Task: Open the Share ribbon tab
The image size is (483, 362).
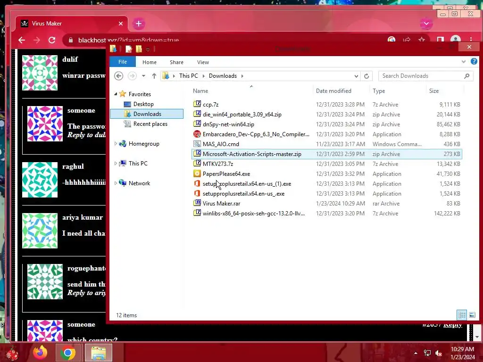Action: (x=176, y=62)
